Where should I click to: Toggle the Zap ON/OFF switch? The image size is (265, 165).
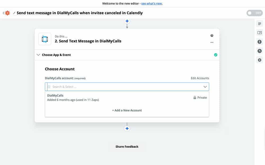tap(254, 13)
